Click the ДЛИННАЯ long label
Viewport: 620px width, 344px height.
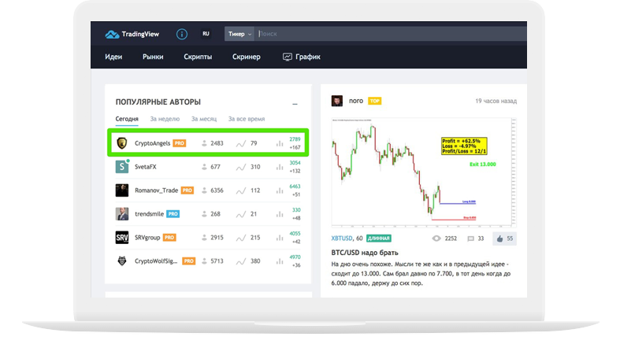coord(378,239)
